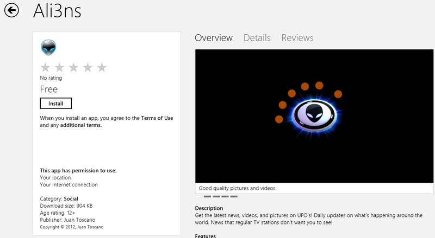Click the Social category link
Screen dimensions: 435x238
click(x=71, y=199)
